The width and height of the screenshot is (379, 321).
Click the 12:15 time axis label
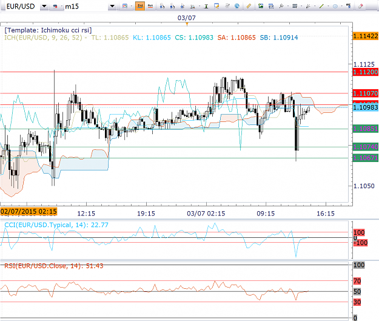[86, 214]
